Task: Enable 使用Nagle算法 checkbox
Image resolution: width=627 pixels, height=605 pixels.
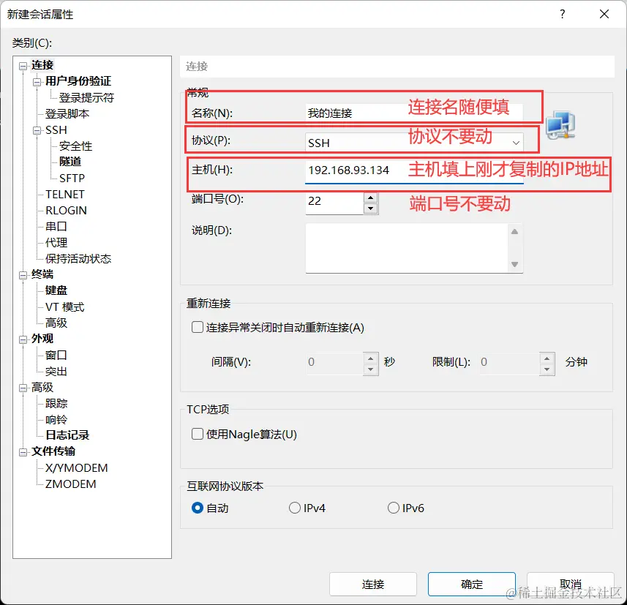Action: coord(198,434)
